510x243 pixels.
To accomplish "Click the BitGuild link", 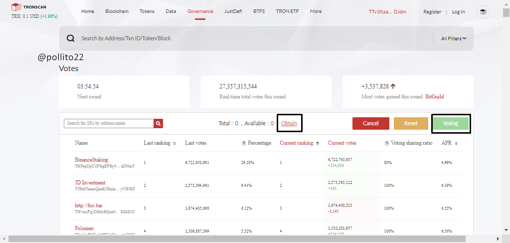I will tap(435, 97).
